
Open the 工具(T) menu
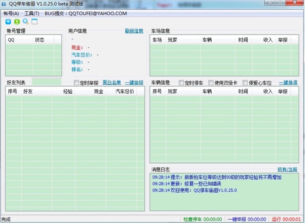coord(31,13)
